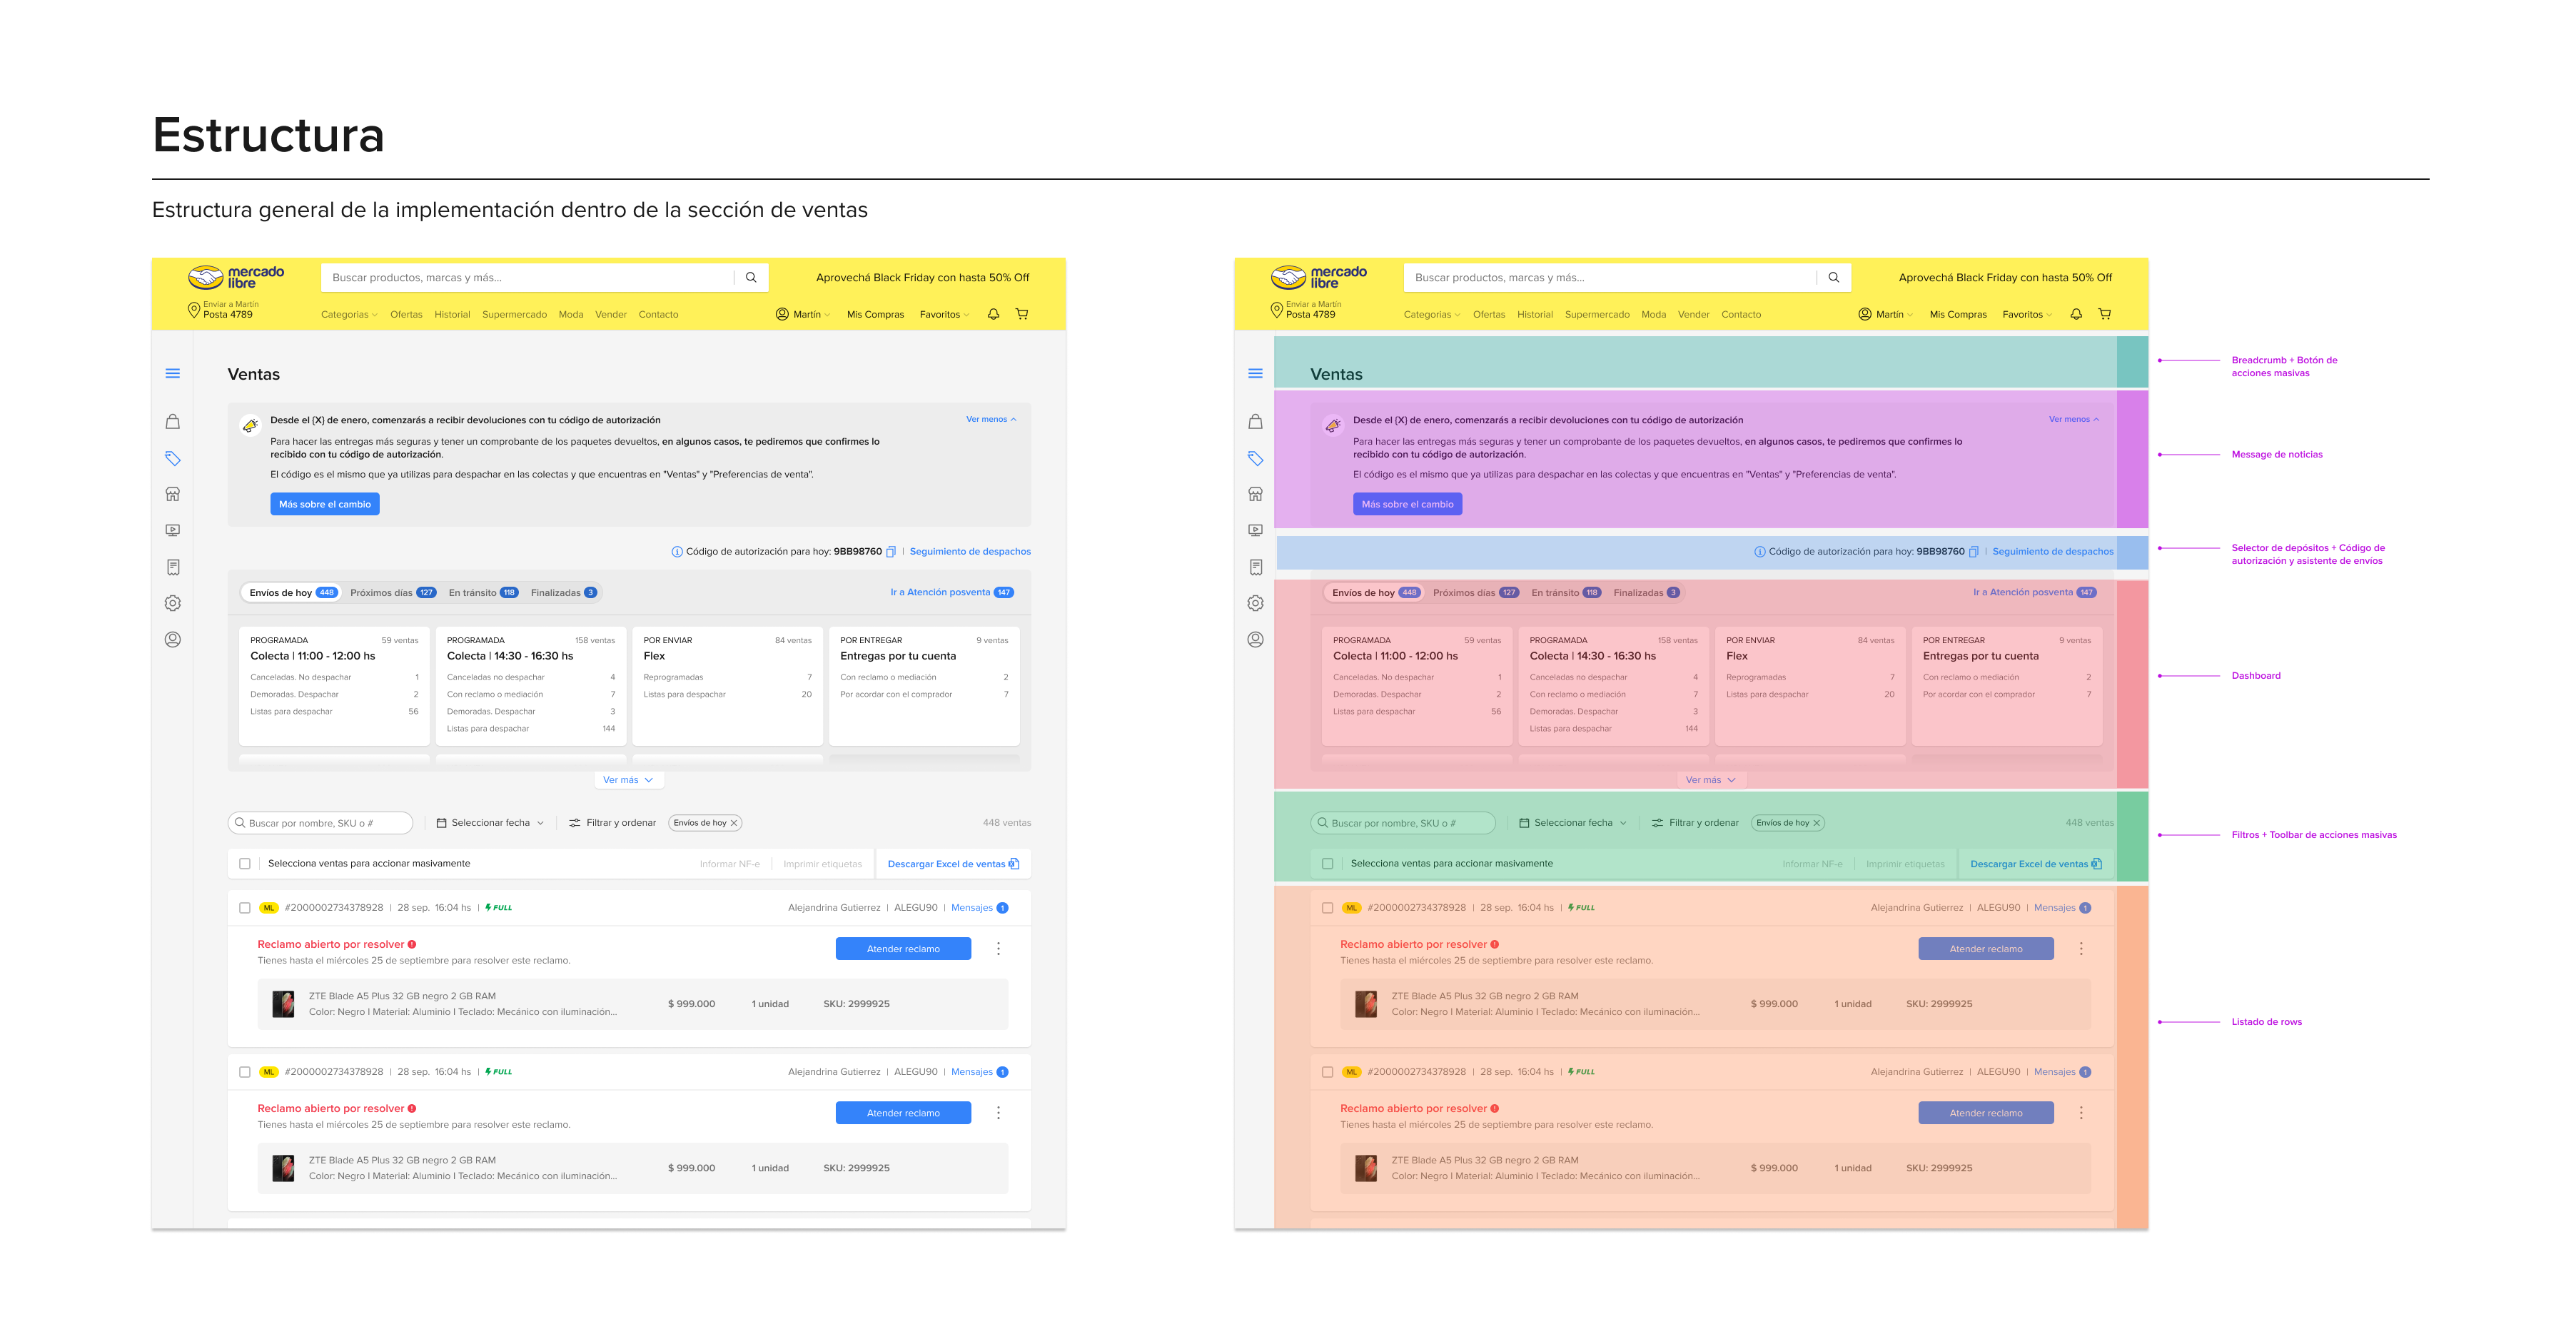This screenshot has width=2576, height=1339.
Task: Click the notifications bell in left mockup header
Action: [993, 314]
